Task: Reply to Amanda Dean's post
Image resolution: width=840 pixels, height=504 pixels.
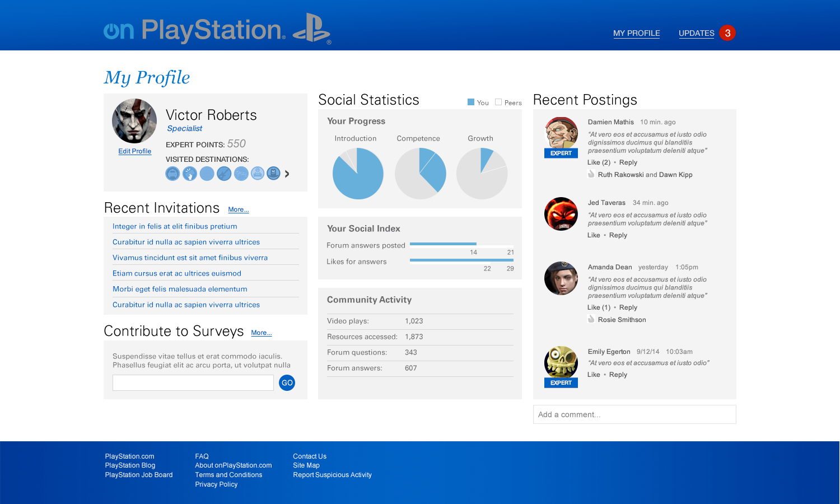Action: click(628, 307)
